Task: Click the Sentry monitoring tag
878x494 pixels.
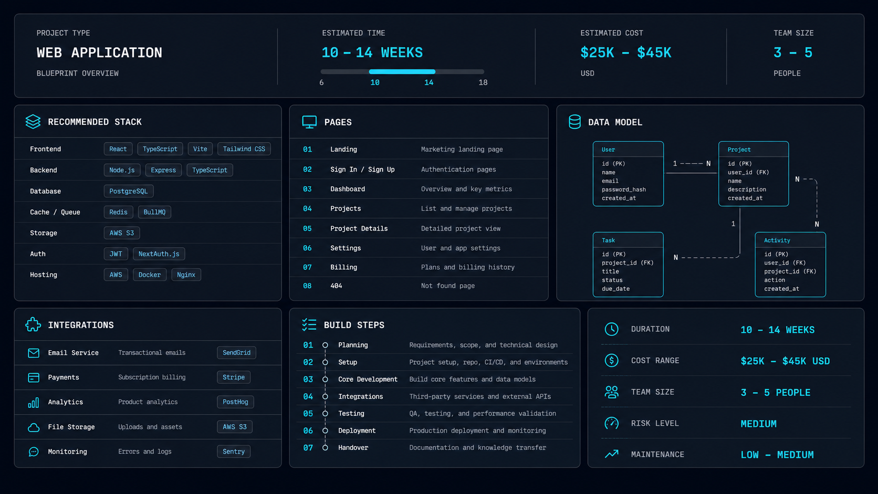Action: click(x=234, y=451)
